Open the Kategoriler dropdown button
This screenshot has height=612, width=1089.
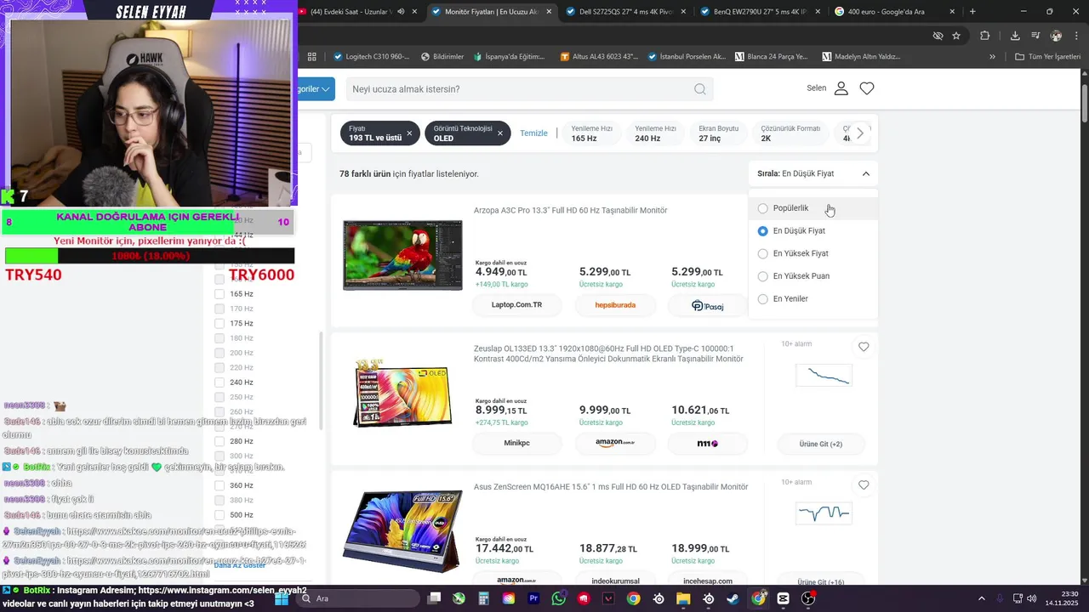tap(315, 89)
